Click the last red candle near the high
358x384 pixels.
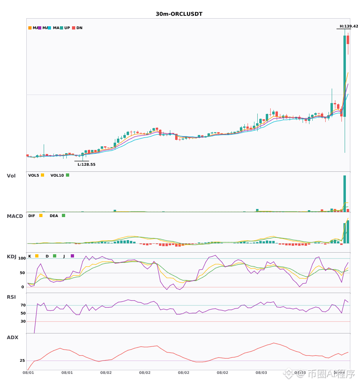tap(348, 40)
